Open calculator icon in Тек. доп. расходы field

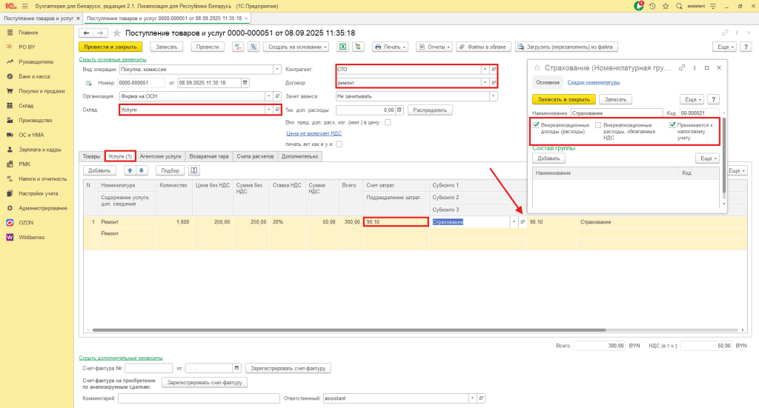point(400,110)
